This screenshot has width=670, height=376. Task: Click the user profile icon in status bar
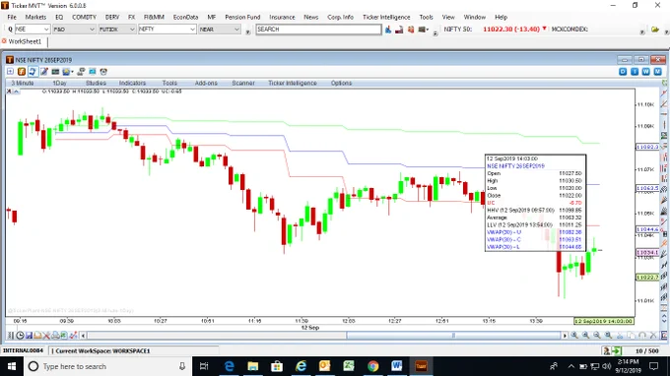(606, 350)
